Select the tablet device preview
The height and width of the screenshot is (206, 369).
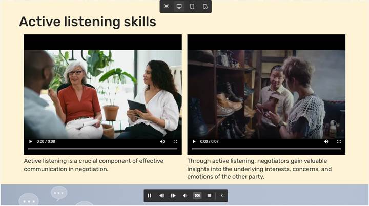click(x=192, y=7)
